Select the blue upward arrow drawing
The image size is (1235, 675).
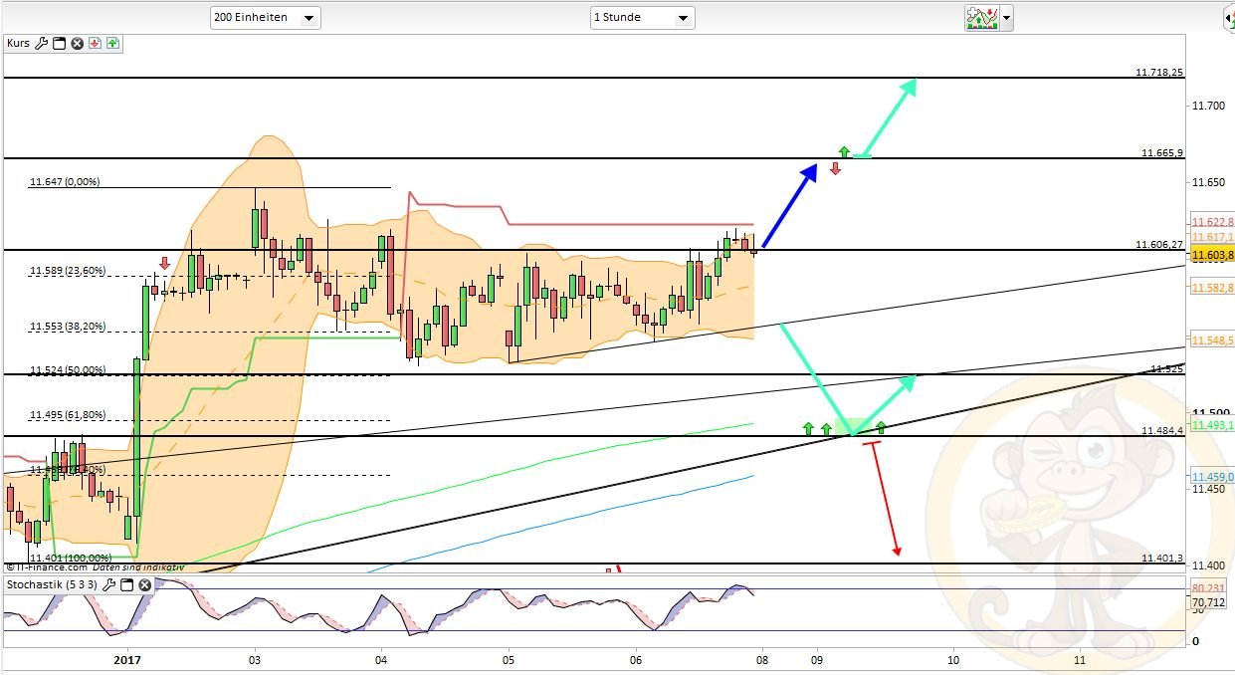[x=789, y=206]
